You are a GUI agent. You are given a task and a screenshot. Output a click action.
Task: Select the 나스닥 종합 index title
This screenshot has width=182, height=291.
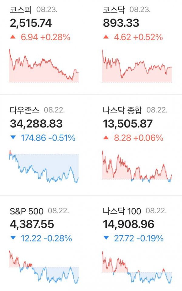[123, 110]
